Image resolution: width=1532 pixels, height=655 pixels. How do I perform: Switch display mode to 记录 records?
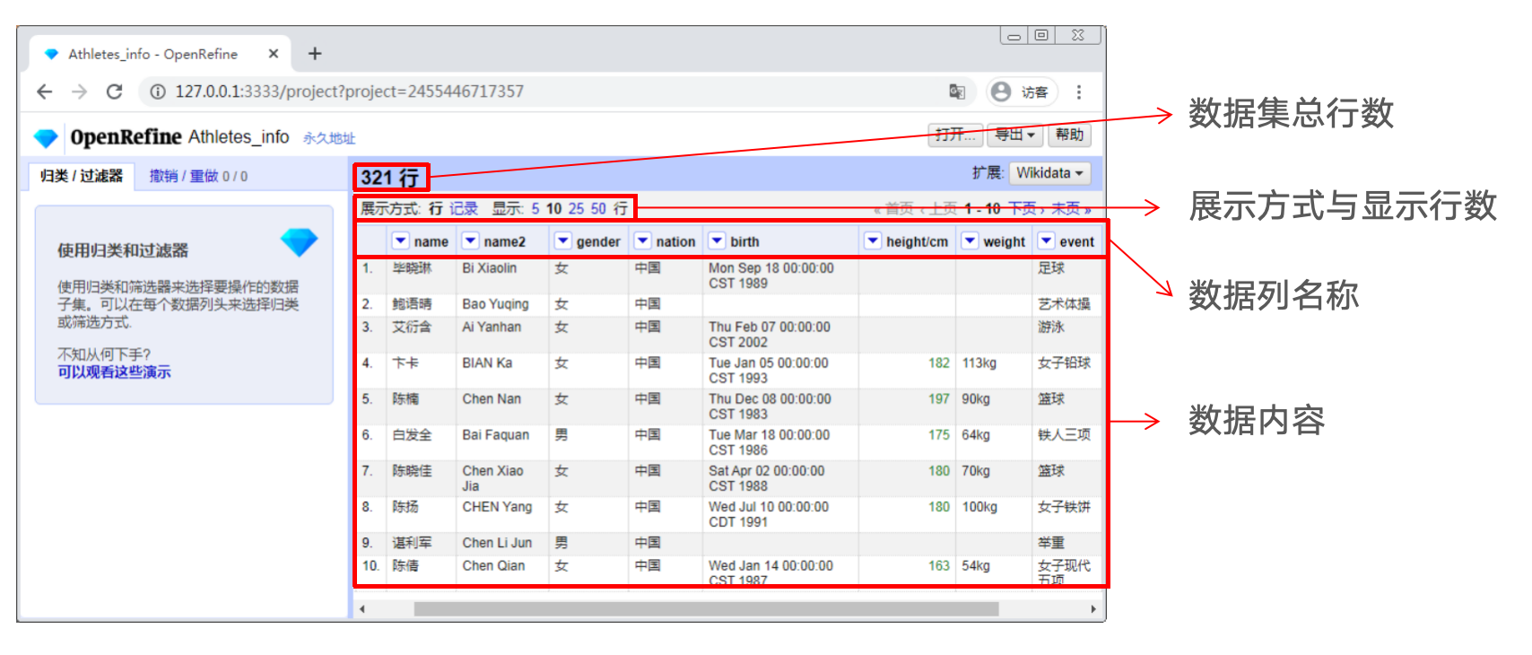pyautogui.click(x=464, y=208)
